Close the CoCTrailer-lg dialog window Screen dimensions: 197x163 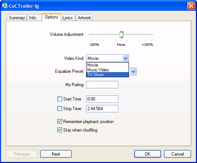[191, 6]
